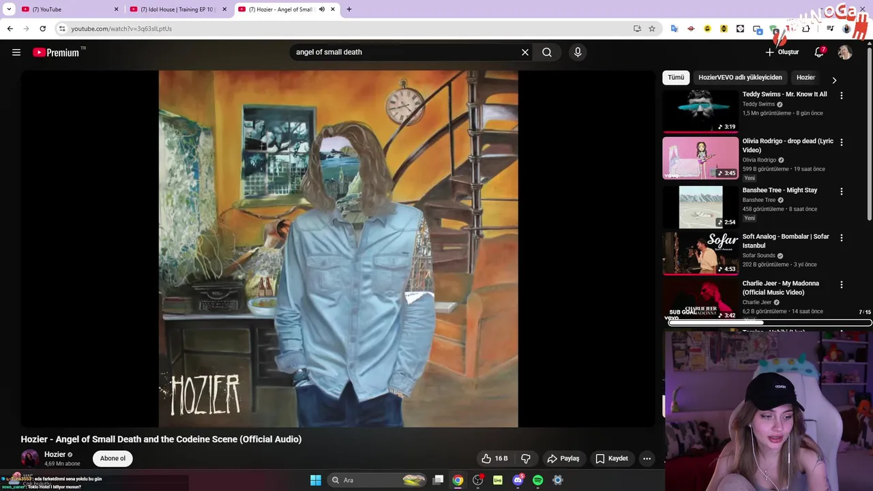Open tab search dropdown arrow
The height and width of the screenshot is (491, 873).
coord(8,10)
